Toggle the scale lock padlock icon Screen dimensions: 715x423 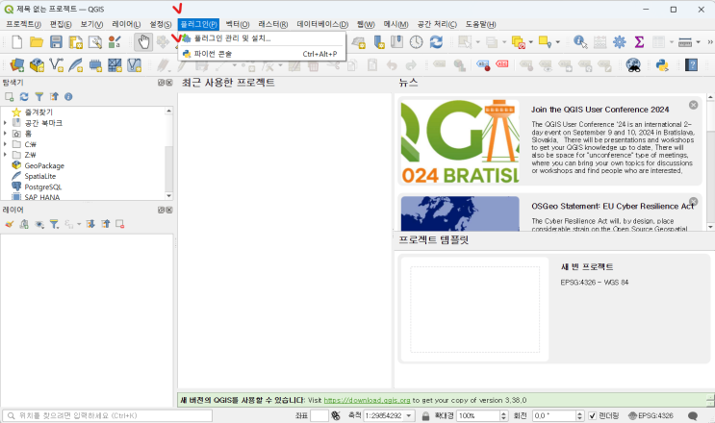click(425, 415)
